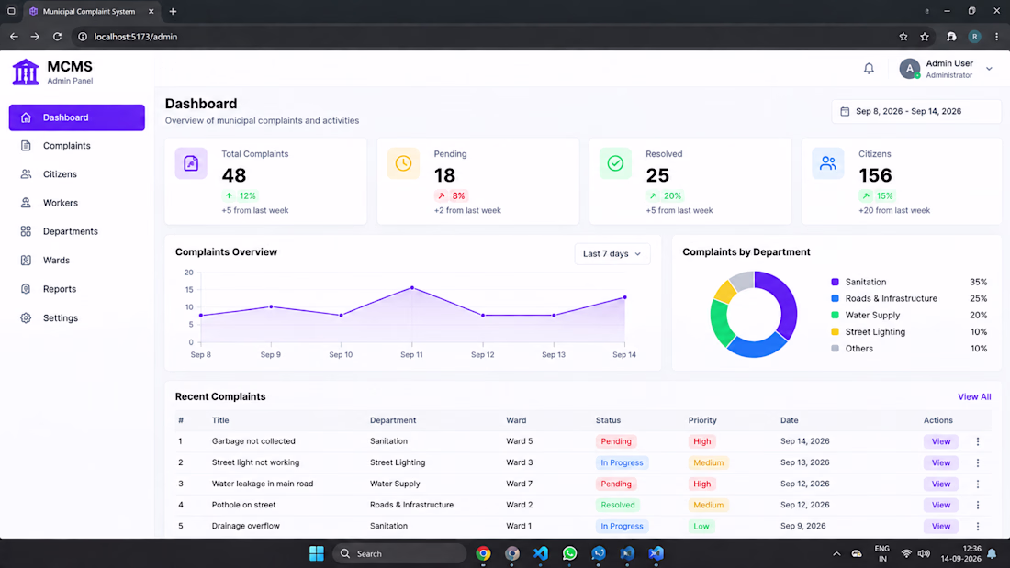The image size is (1010, 568).
Task: Click the Sep 11 peak point on chart
Action: 412,288
